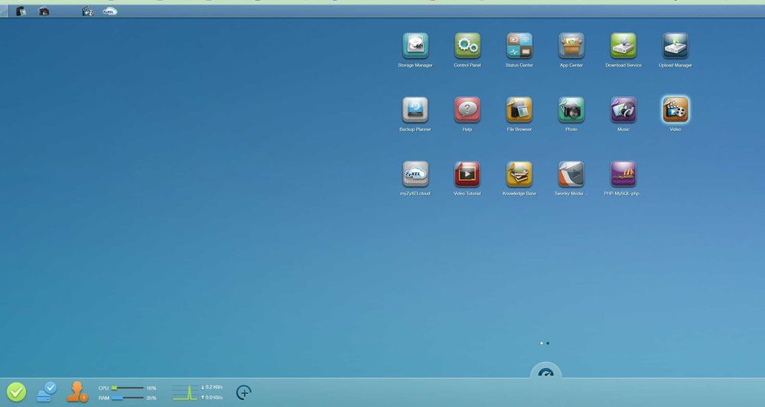765x407 pixels.
Task: Launch Download Service
Action: click(x=623, y=45)
